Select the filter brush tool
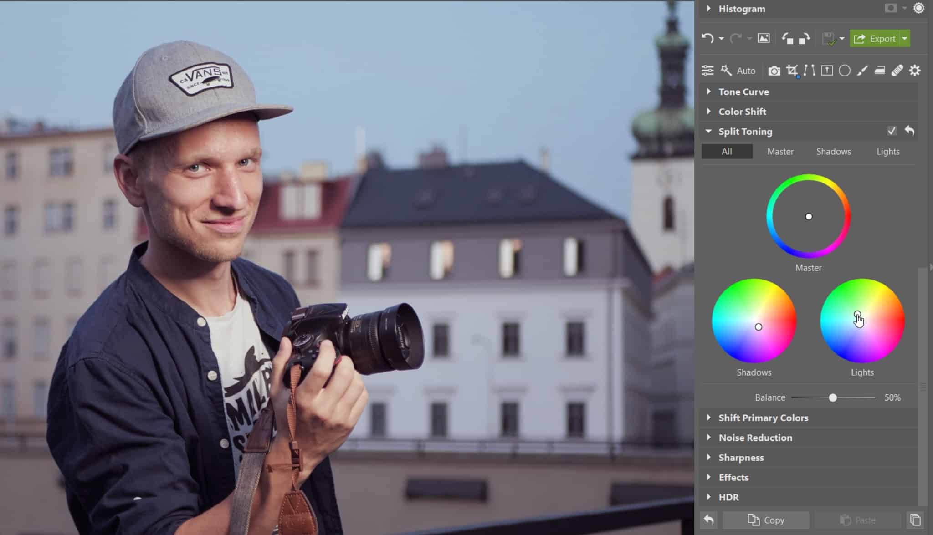The width and height of the screenshot is (933, 535). pos(862,71)
